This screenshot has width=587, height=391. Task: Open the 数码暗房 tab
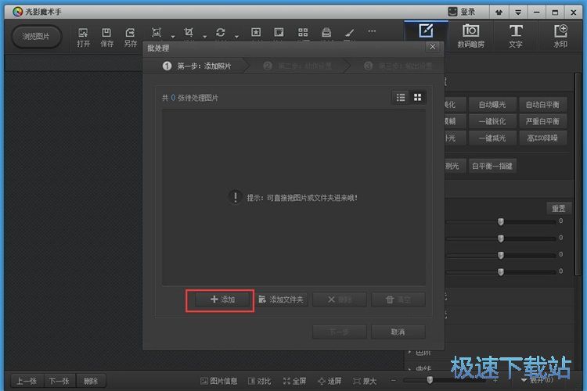(470, 36)
